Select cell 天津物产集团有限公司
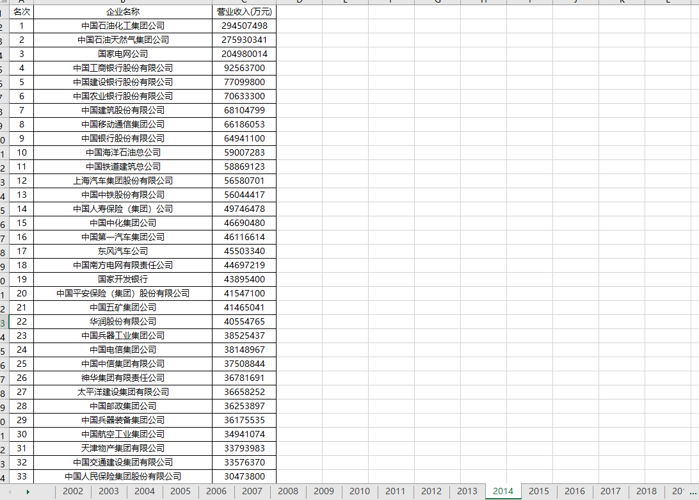Screen dimensions: 699x500 click(123, 448)
